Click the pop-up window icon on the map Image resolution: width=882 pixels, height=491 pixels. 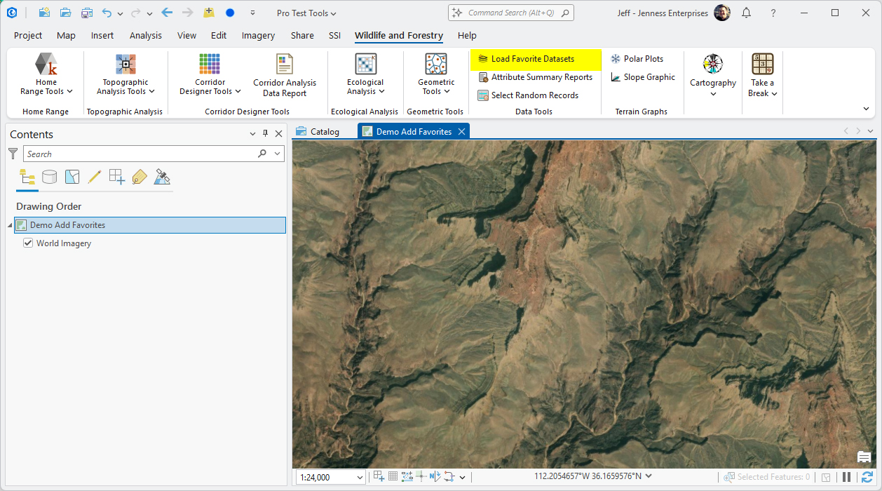tap(864, 457)
